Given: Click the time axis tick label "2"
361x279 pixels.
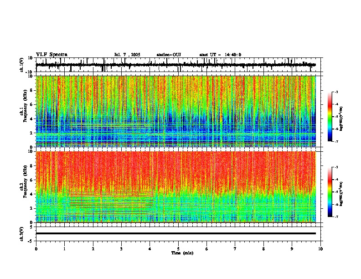Looking at the screenshot, I should [93, 249].
